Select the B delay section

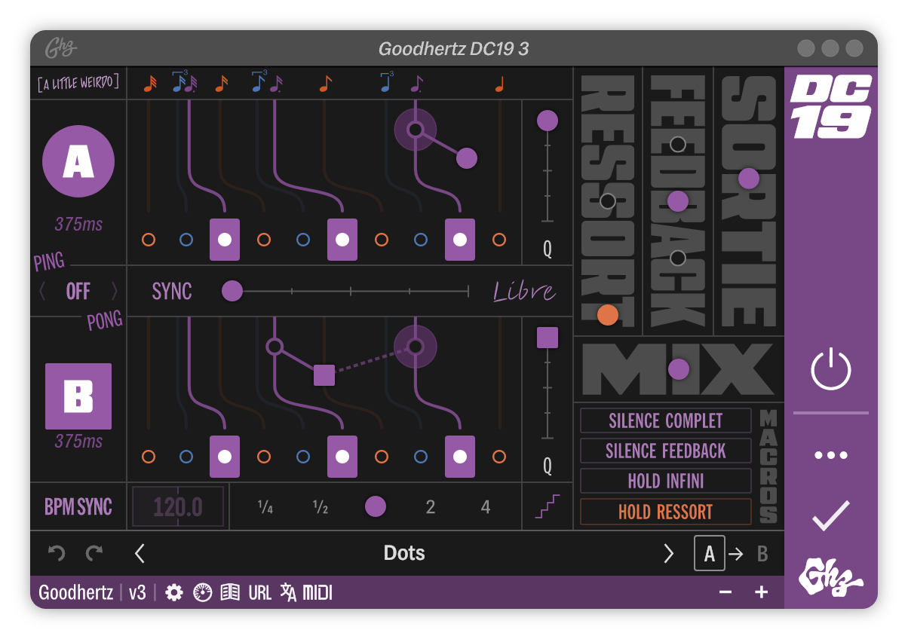tap(78, 396)
